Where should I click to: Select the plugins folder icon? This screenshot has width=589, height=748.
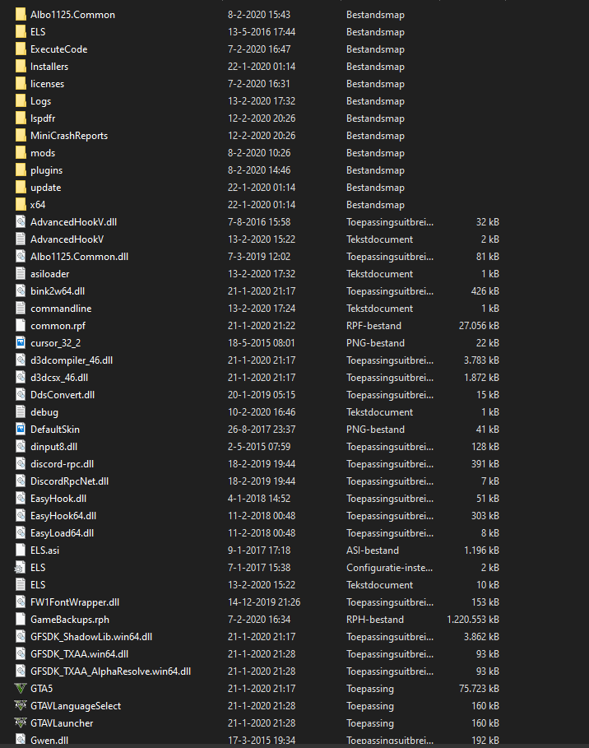(x=21, y=170)
